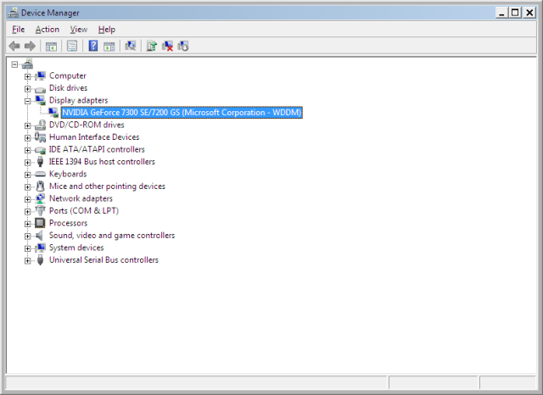Click Update Driver Software toolbar icon
The height and width of the screenshot is (395, 543).
tap(151, 46)
